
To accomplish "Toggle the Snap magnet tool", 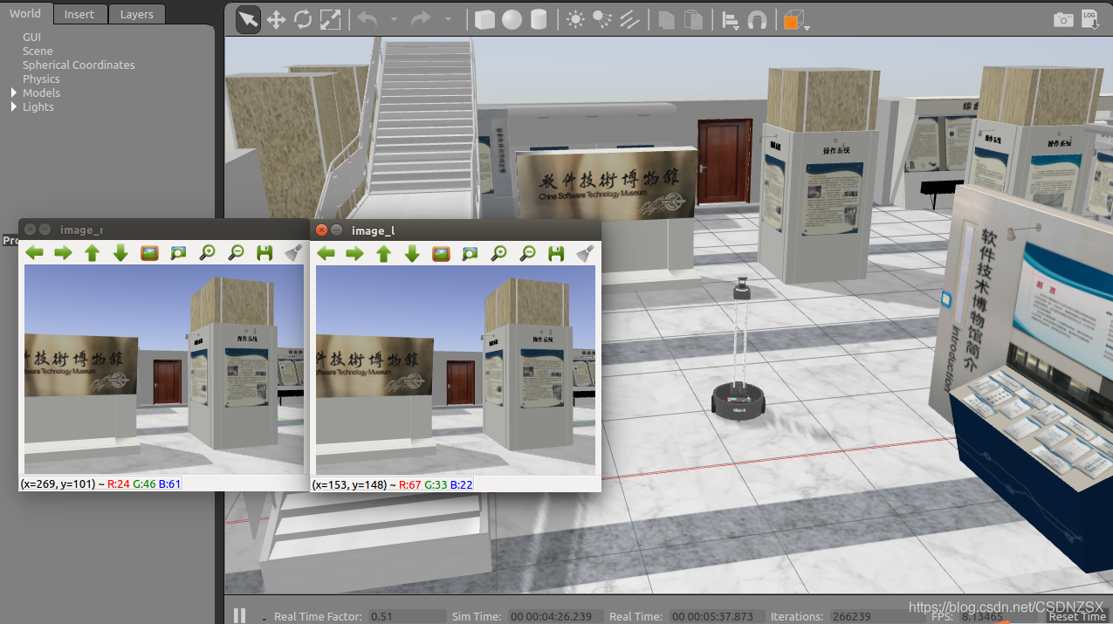I will click(x=758, y=19).
